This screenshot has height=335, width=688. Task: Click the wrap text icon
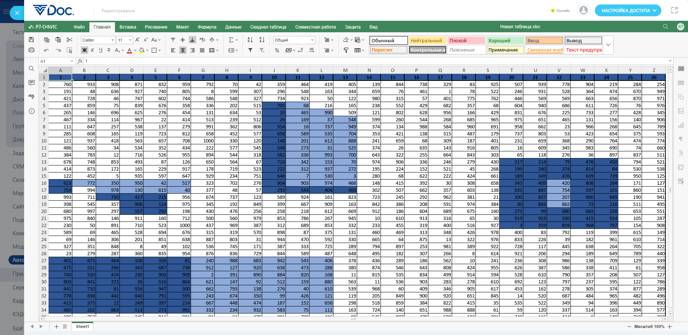click(202, 40)
